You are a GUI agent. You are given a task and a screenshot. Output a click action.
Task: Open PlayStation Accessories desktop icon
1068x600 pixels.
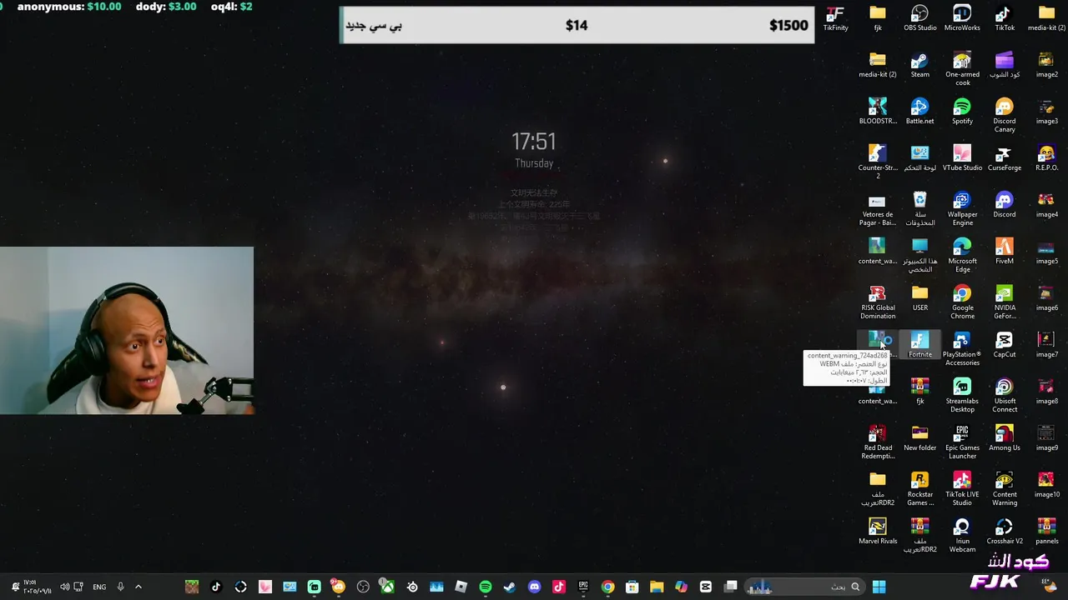[962, 348]
